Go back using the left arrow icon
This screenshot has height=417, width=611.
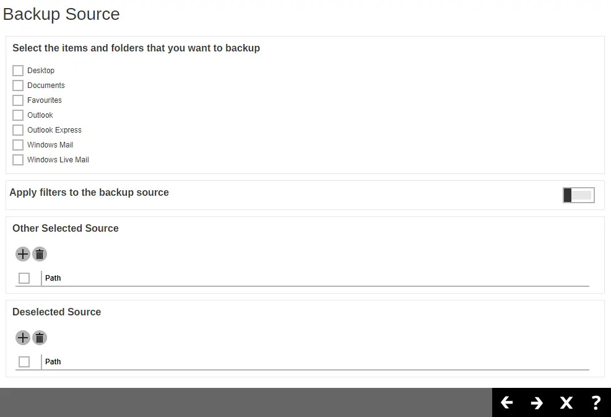point(507,403)
